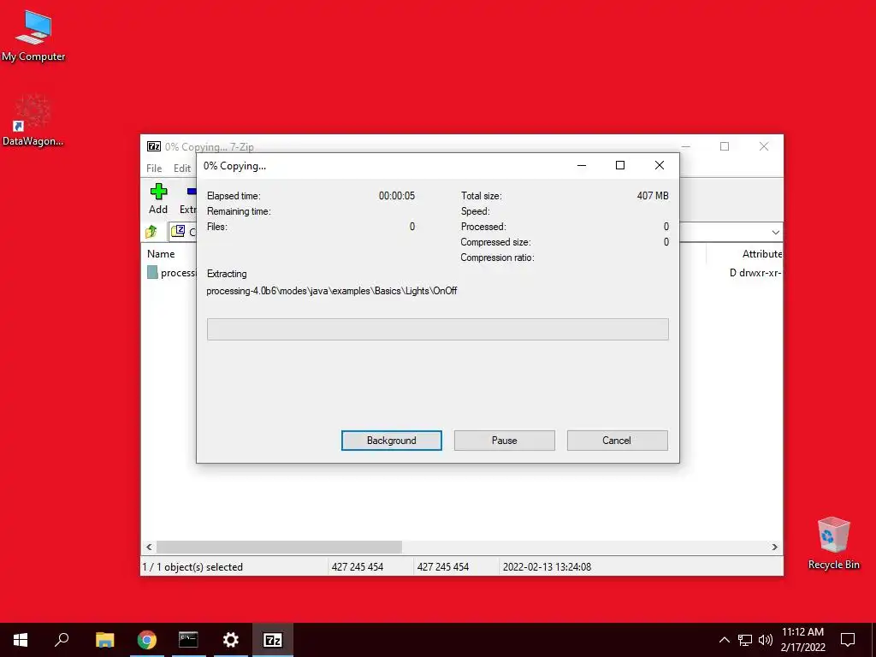Click the Background button in copying dialog
Image resolution: width=876 pixels, height=657 pixels.
[391, 441]
